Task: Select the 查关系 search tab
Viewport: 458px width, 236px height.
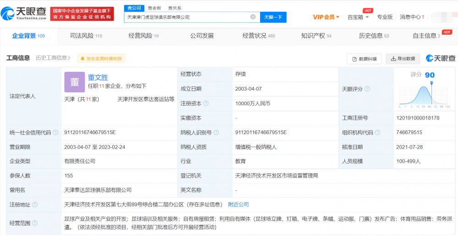Action: tap(174, 8)
